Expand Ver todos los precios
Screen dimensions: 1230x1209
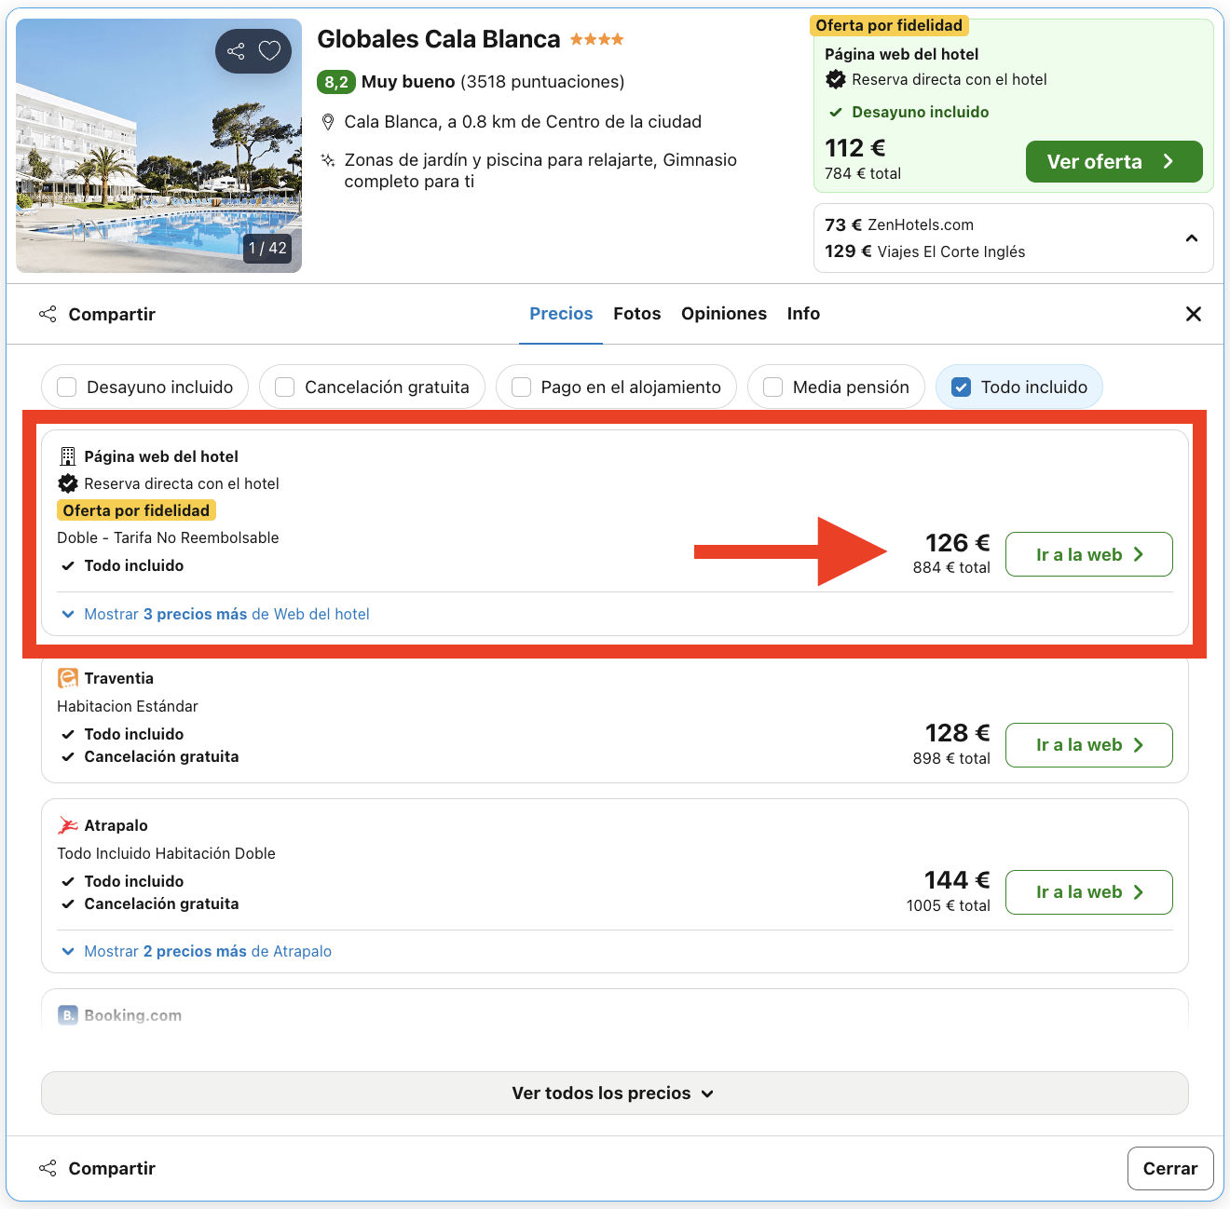tap(613, 1093)
